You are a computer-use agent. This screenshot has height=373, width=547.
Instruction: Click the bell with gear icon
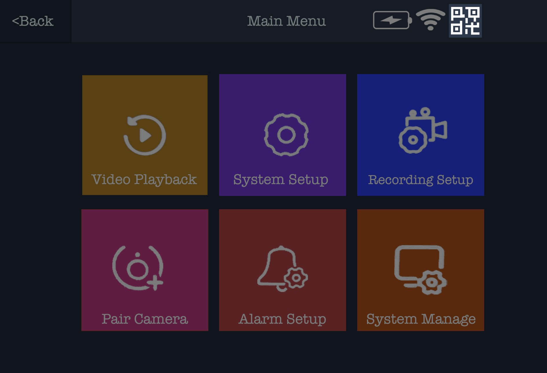[x=282, y=269]
